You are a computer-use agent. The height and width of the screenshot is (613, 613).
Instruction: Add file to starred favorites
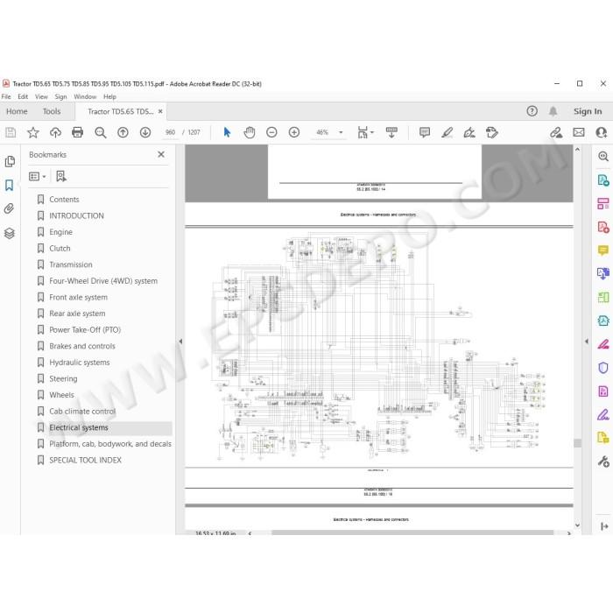(33, 132)
